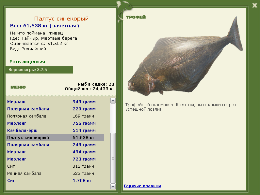260x195 pixels.
Task: Click the Общий вес: 74,433 кг value
Action: (x=89, y=89)
